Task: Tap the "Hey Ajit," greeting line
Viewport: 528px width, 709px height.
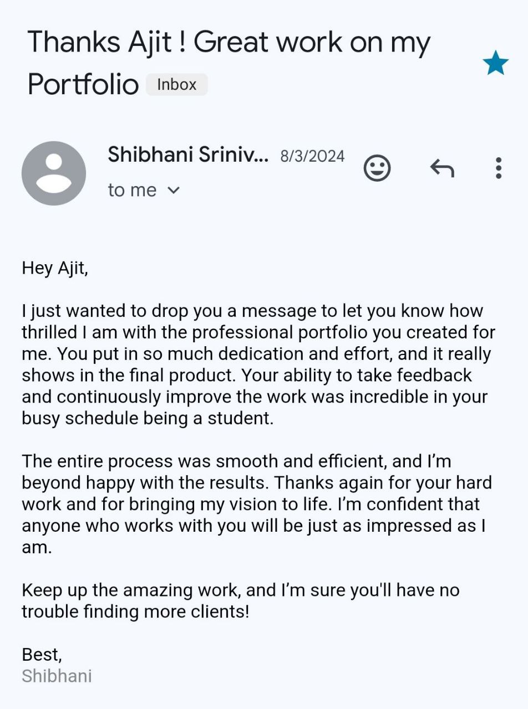Action: [x=55, y=269]
